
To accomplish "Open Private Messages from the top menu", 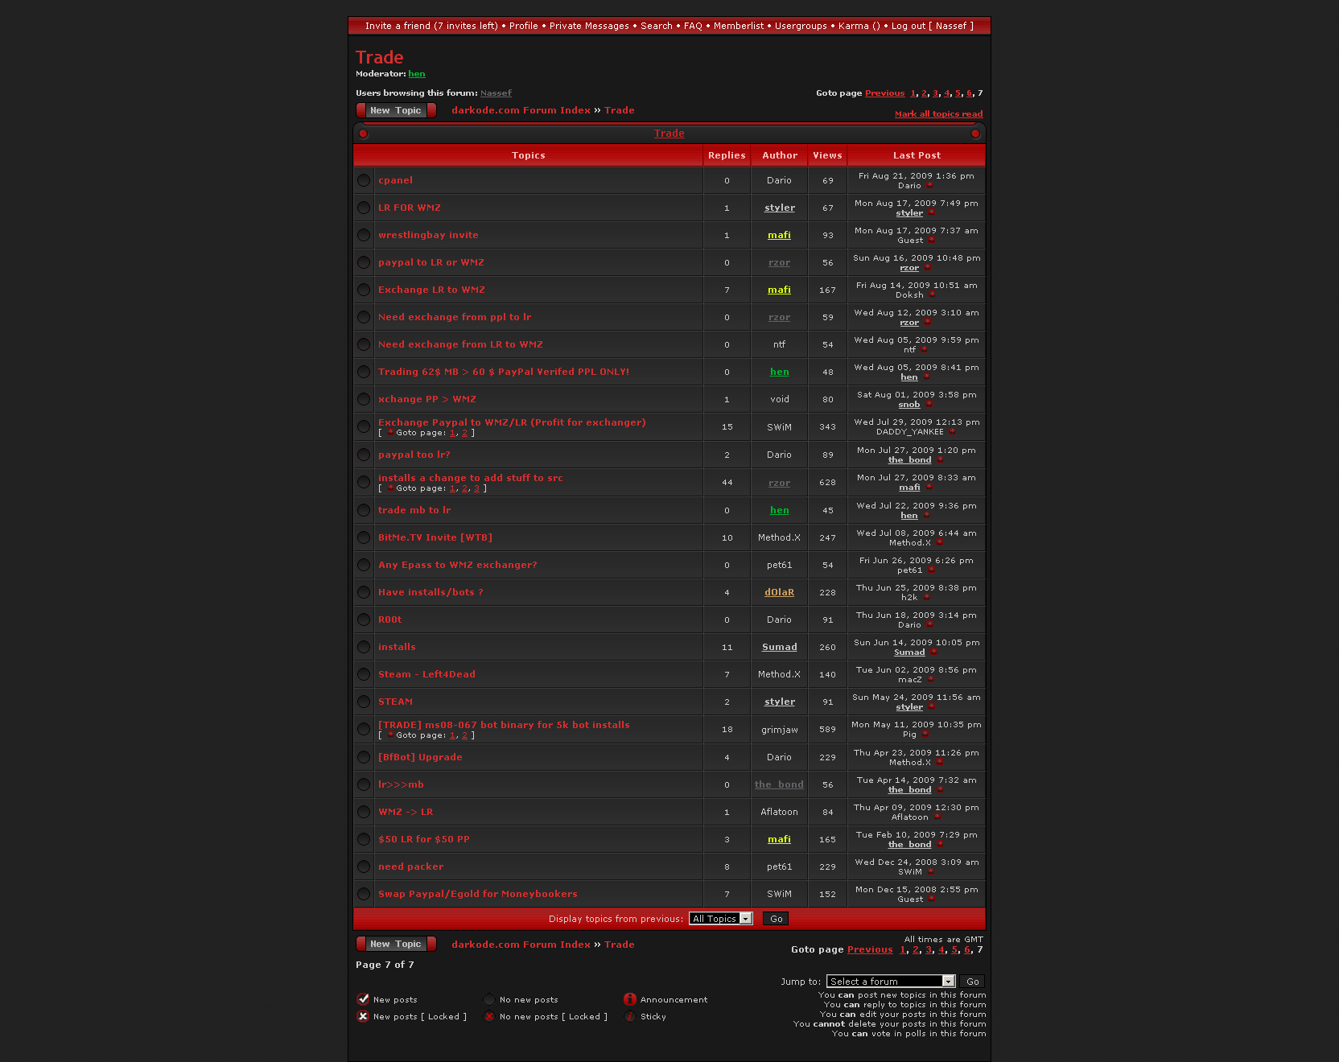I will [589, 26].
